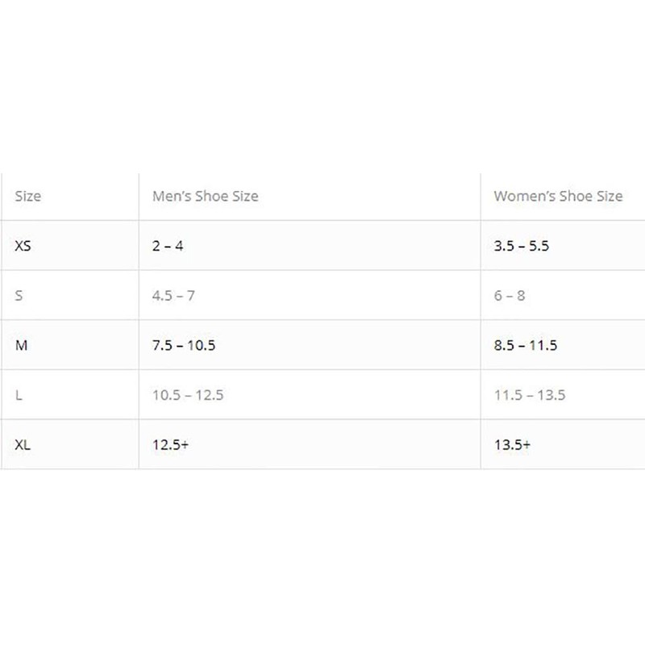Click the word "Men's" in the header
The height and width of the screenshot is (645, 645).
[171, 196]
